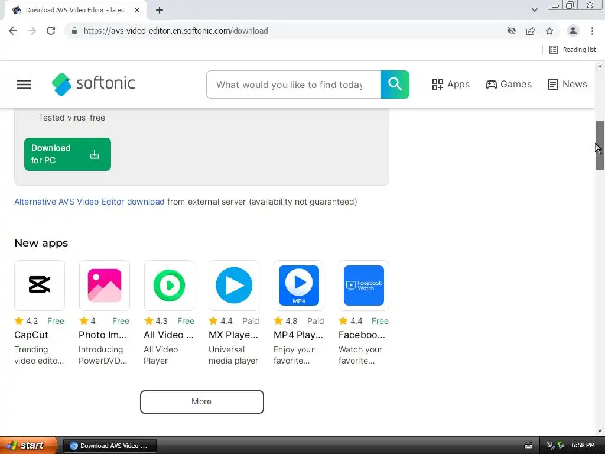Click the padlock site info icon
605x454 pixels.
tap(74, 31)
